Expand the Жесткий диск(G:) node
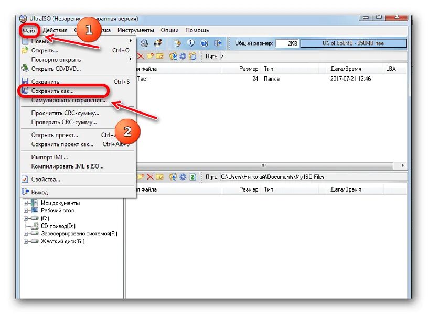This screenshot has width=428, height=314. [25, 241]
